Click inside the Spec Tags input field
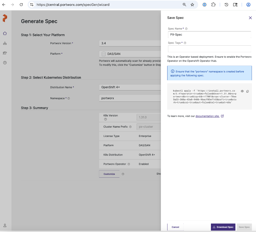This screenshot has height=232, width=256. point(209,49)
